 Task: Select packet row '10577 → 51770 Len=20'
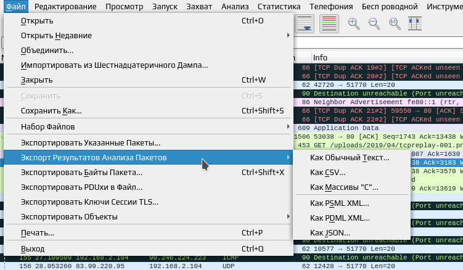(x=379, y=248)
